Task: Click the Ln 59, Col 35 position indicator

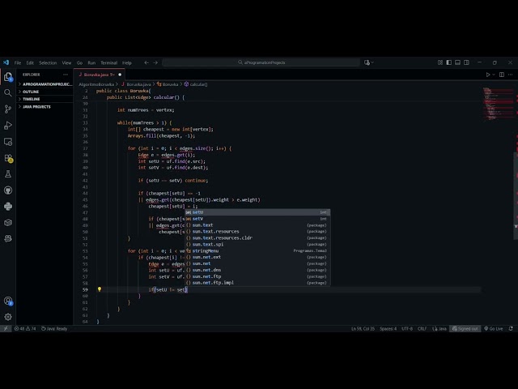Action: (x=363, y=329)
